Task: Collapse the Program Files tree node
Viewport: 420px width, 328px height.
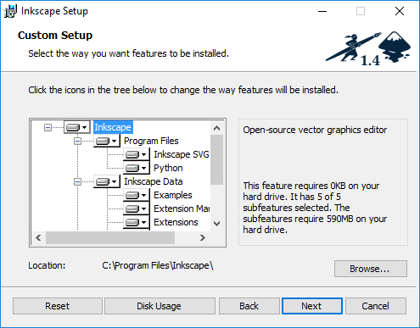Action: coord(77,142)
